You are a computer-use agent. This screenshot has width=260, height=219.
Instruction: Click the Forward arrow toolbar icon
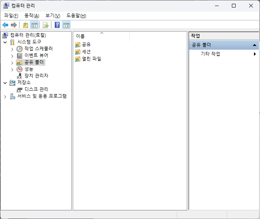pyautogui.click(x=14, y=25)
